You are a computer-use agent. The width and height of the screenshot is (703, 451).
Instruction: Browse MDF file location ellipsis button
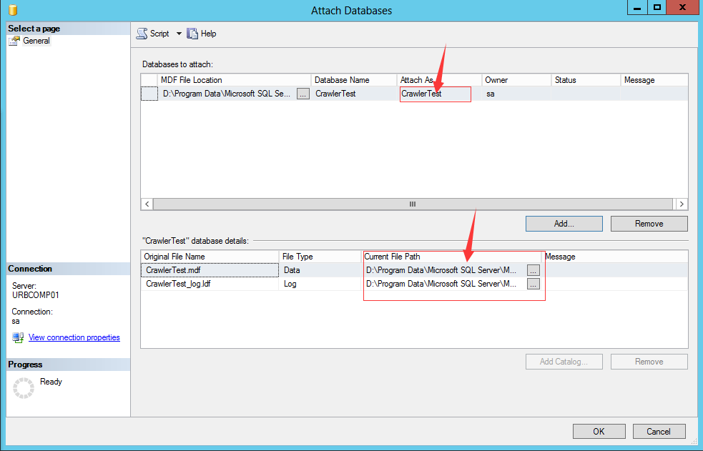303,94
